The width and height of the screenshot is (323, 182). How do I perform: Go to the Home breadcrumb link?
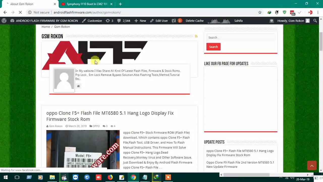pyautogui.click(x=46, y=27)
